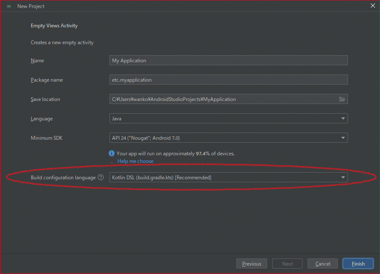Click inside the Name input field
This screenshot has width=380, height=274.
coord(228,60)
